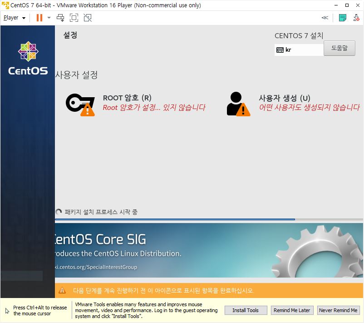Maximize the VMware Player window
Viewport: 364px width, 323px height.
tap(347, 5)
